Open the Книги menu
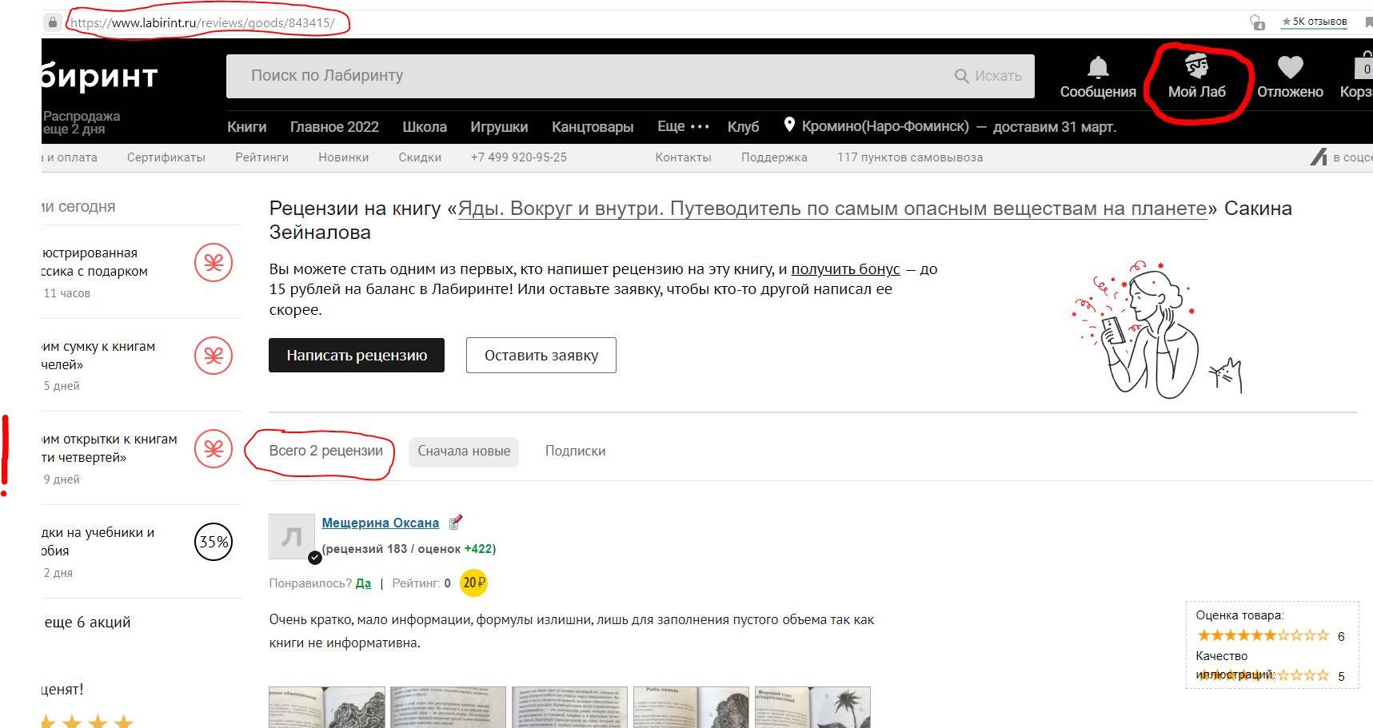Viewport: 1373px width, 728px height. point(246,126)
